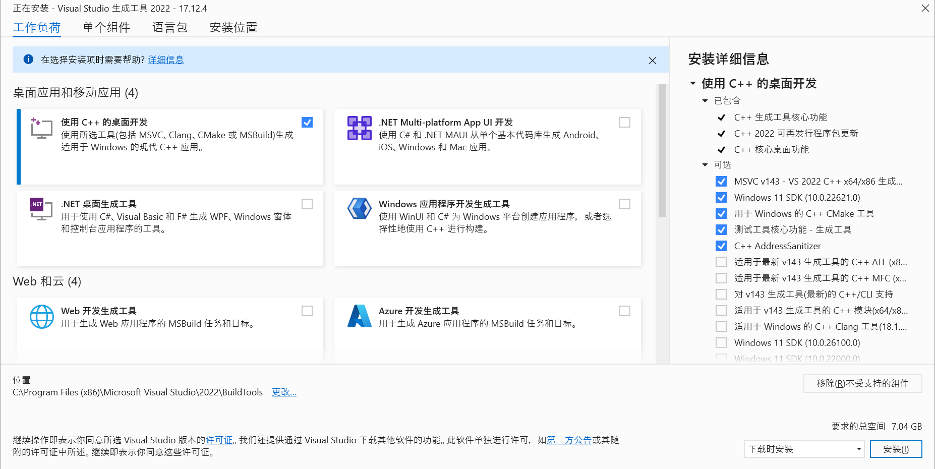The image size is (935, 469).
Task: Check the .NET 桌面生成工具 workload
Action: [307, 204]
